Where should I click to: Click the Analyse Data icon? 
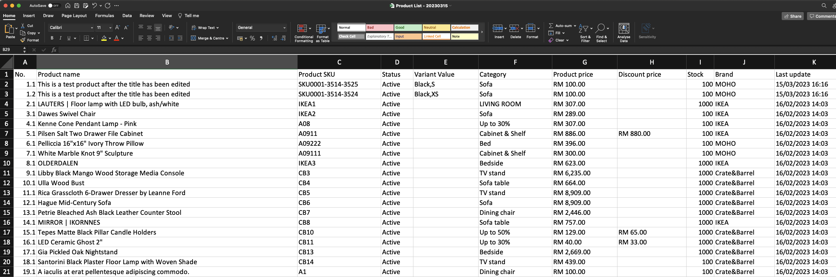tap(624, 29)
